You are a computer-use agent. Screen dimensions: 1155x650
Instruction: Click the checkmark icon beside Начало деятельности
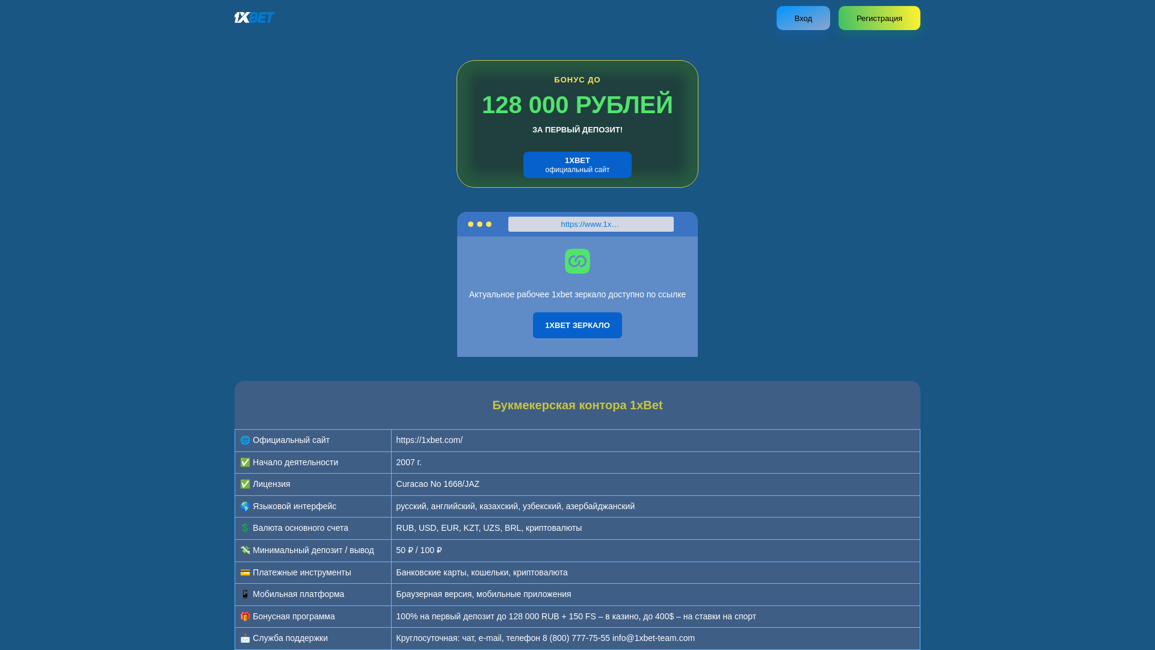(245, 463)
